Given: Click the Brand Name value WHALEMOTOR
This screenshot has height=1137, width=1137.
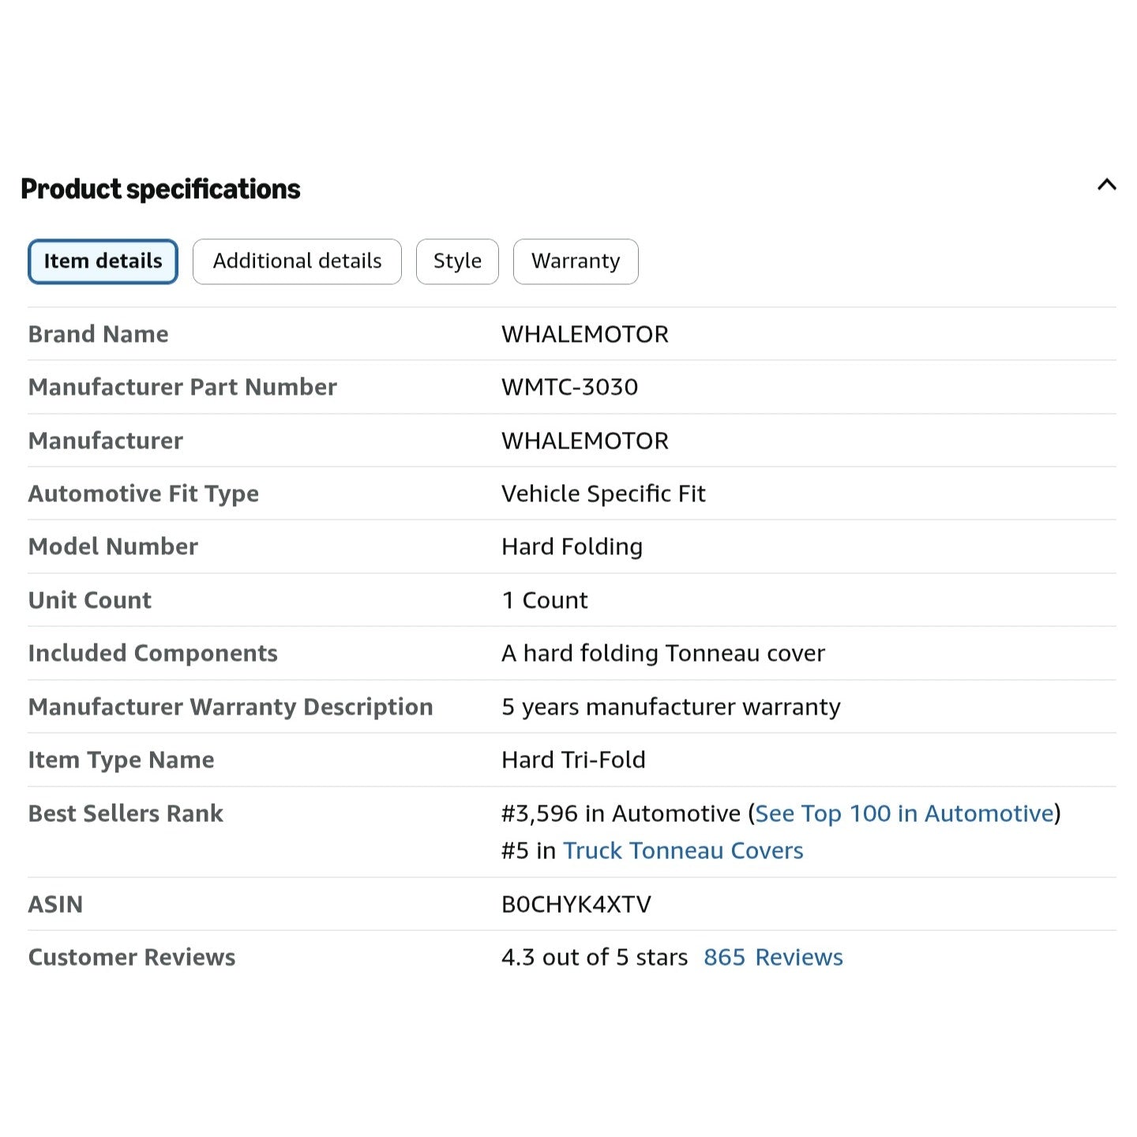Looking at the screenshot, I should click(585, 334).
